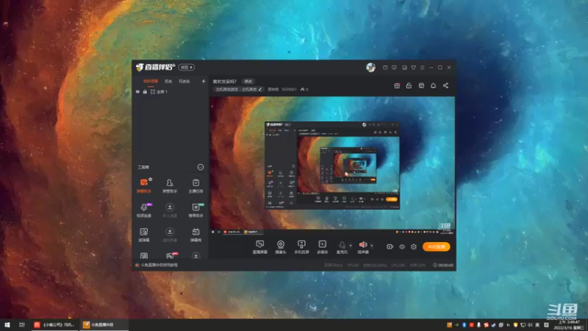Open notifications bell icon
The height and width of the screenshot is (331, 588).
pos(433,85)
